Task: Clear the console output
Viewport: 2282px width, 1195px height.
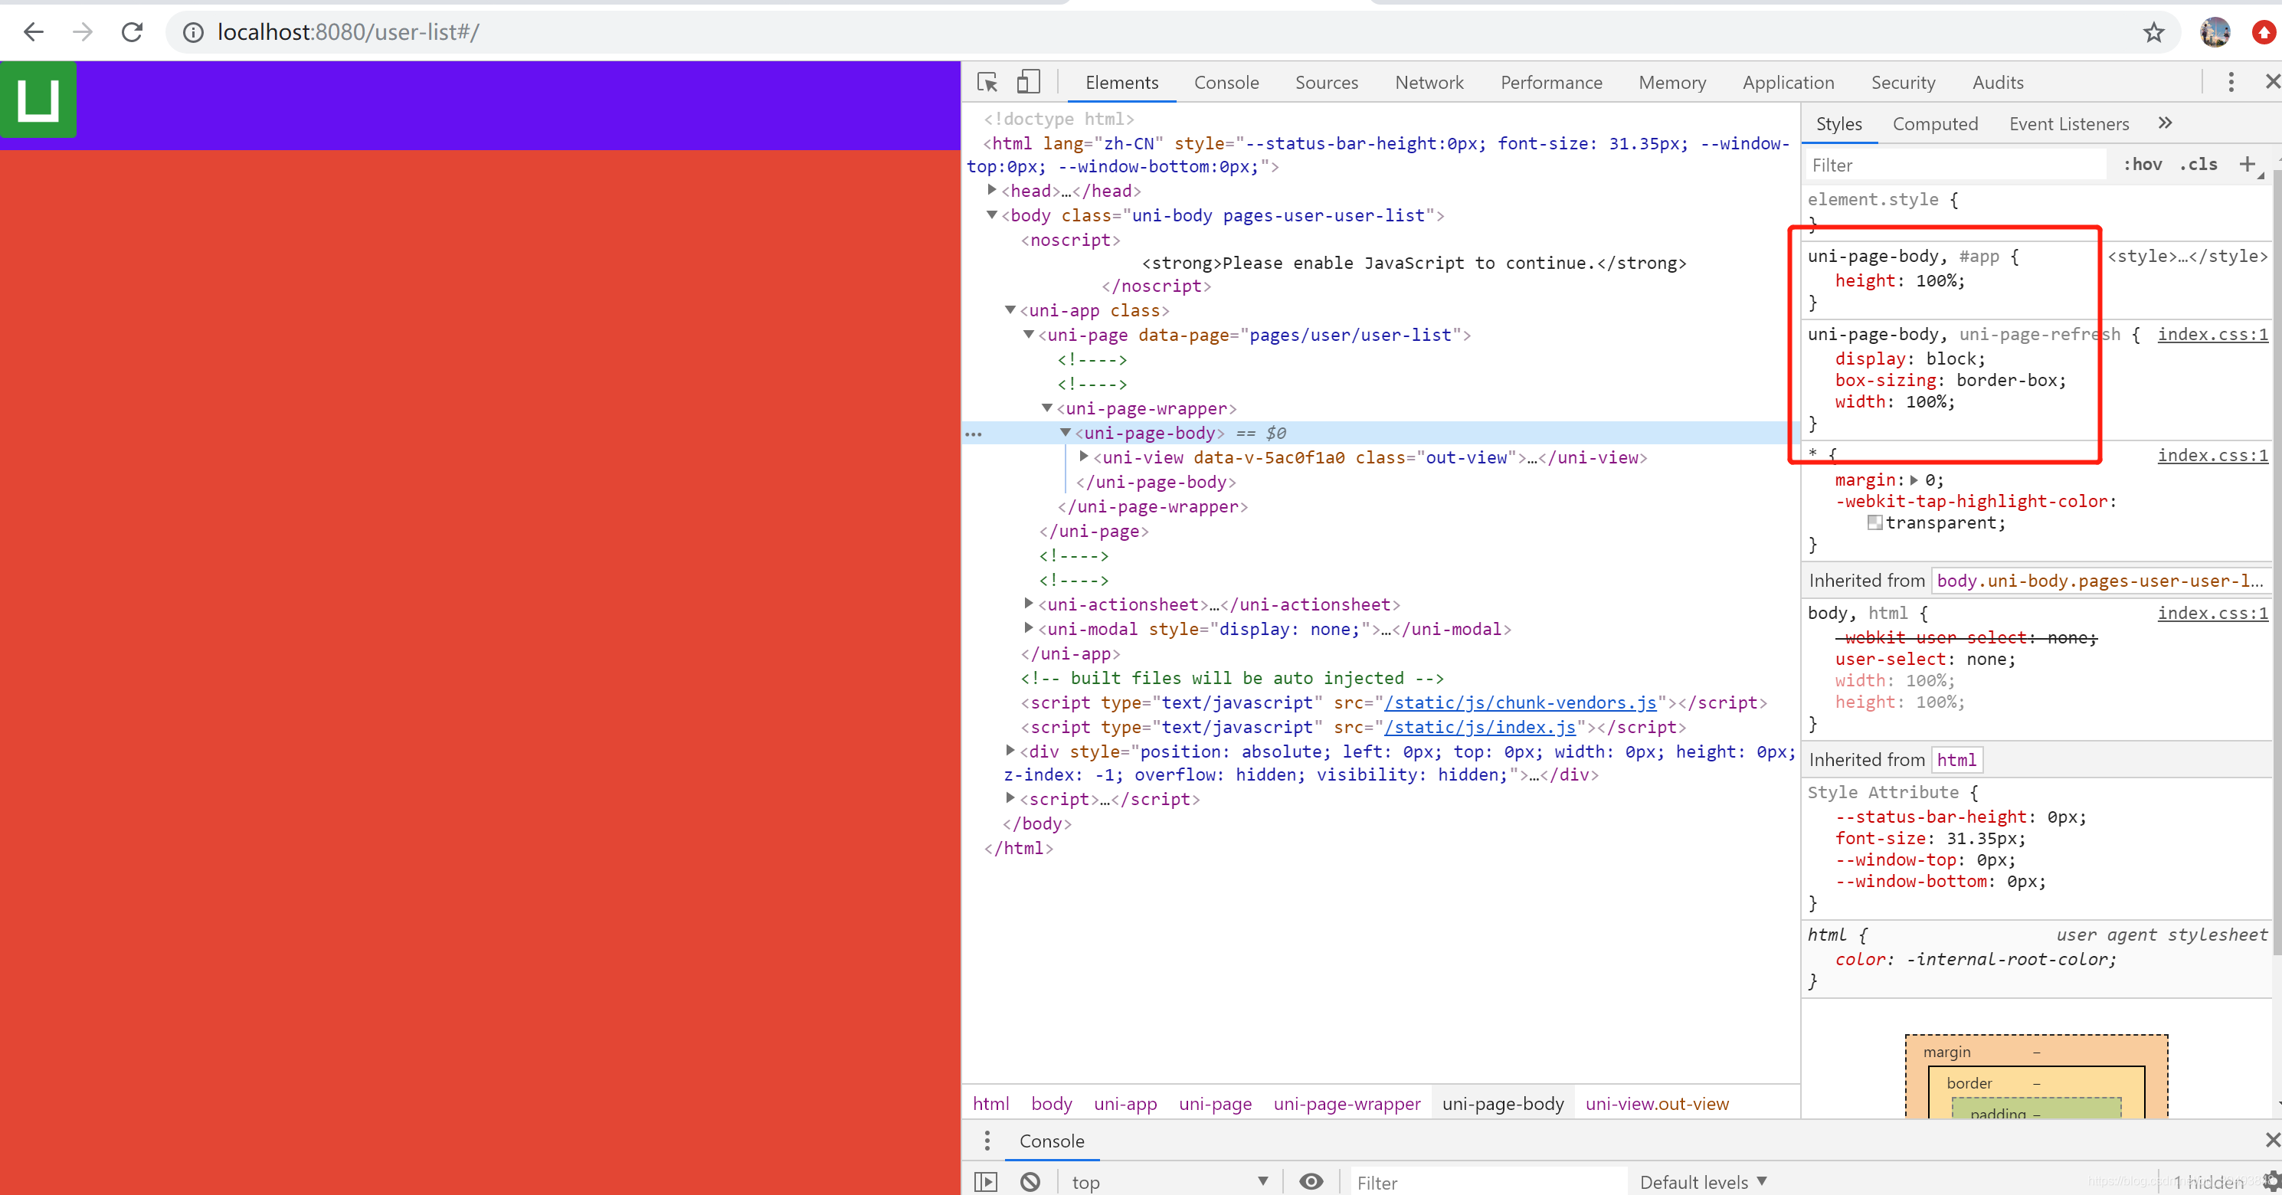Action: tap(1030, 1182)
